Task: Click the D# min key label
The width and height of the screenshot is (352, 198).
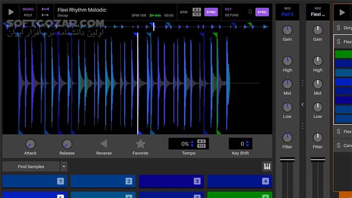Action: (155, 16)
